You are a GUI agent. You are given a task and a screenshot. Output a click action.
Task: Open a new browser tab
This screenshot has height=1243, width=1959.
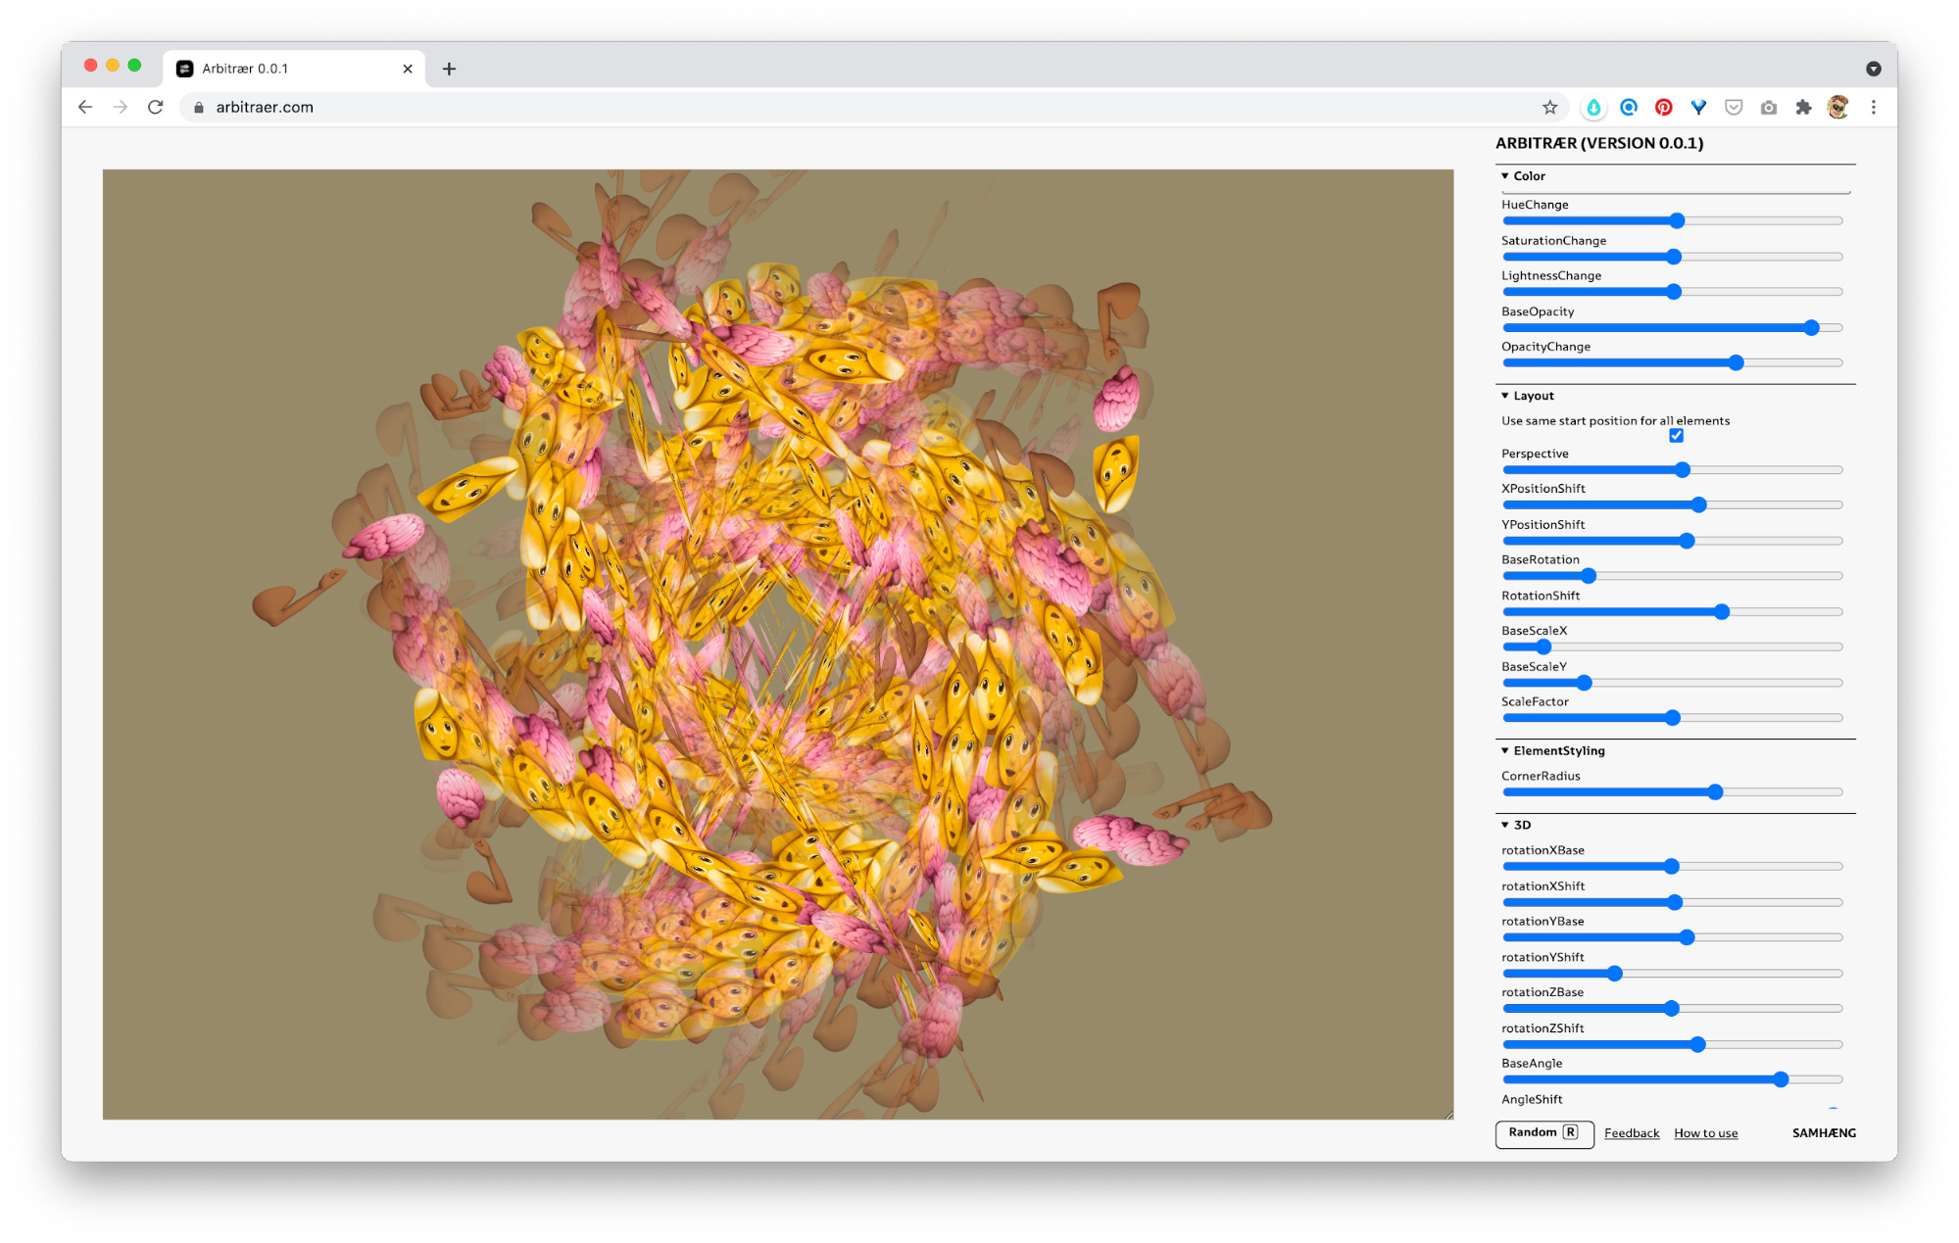pos(449,69)
